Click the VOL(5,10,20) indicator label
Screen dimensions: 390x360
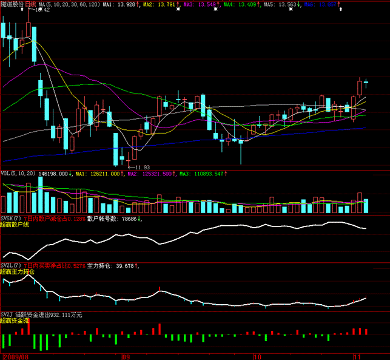(x=17, y=174)
